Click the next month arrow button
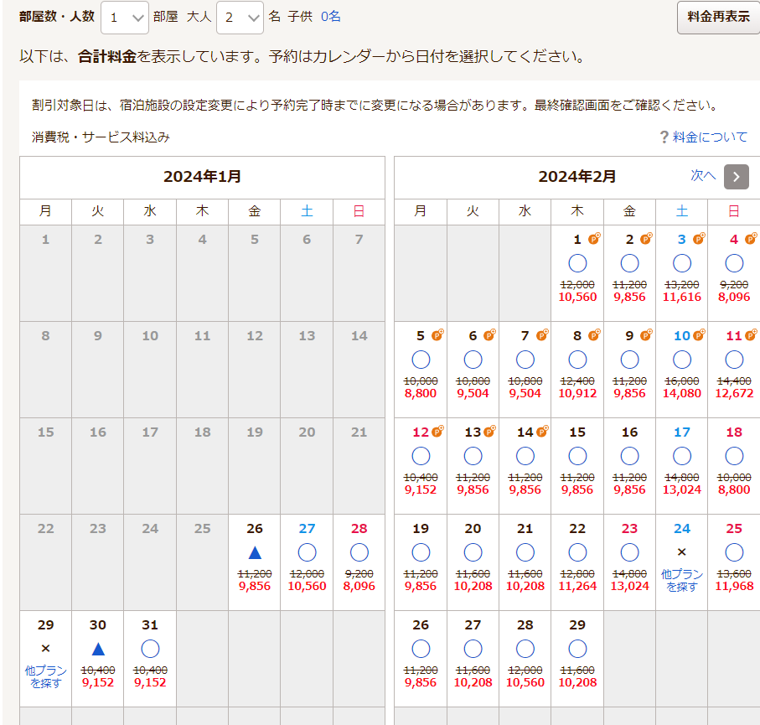Image resolution: width=760 pixels, height=725 pixels. point(736,176)
